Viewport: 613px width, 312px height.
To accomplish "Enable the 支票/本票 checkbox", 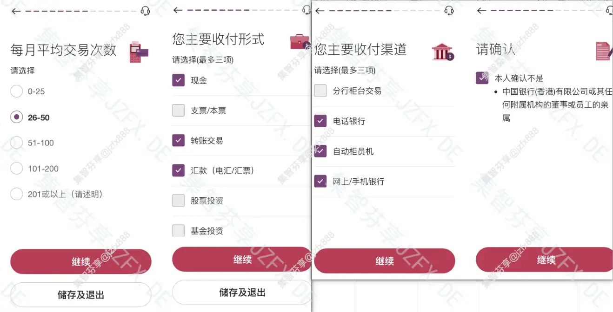I will click(x=179, y=110).
